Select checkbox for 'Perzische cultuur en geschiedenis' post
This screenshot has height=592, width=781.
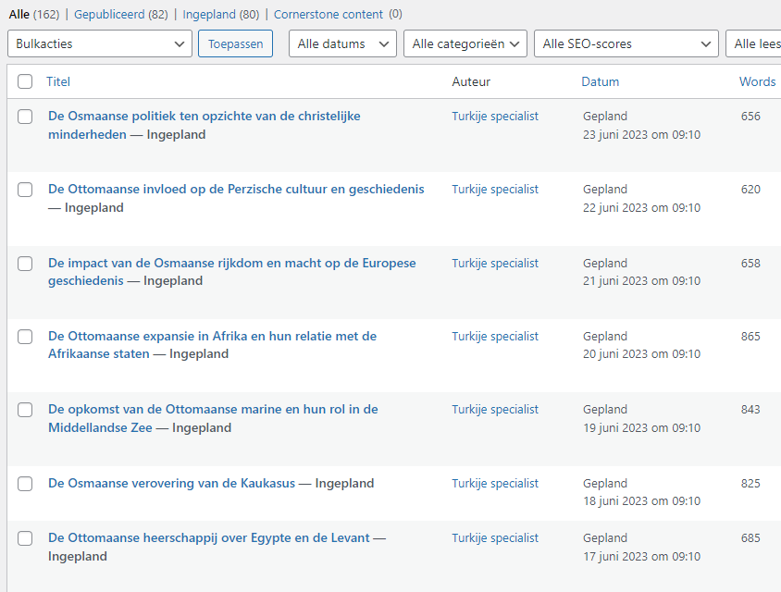tap(25, 190)
